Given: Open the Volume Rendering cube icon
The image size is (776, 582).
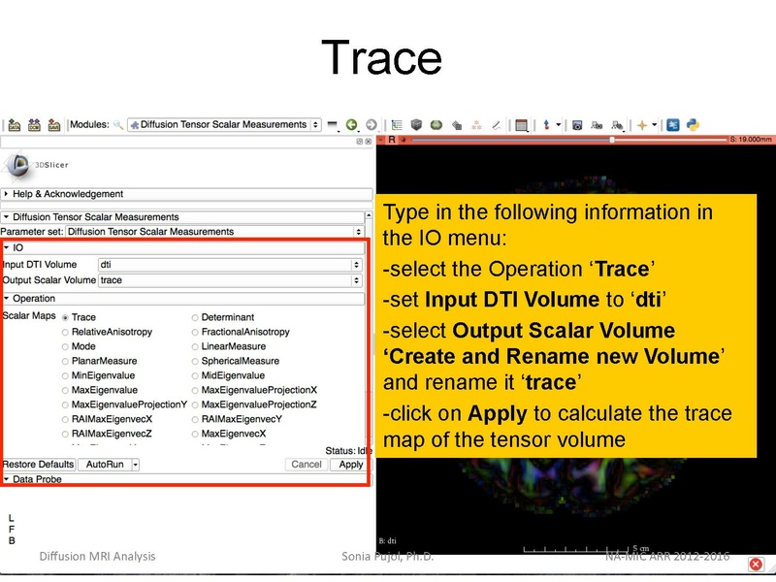Looking at the screenshot, I should click(x=417, y=125).
